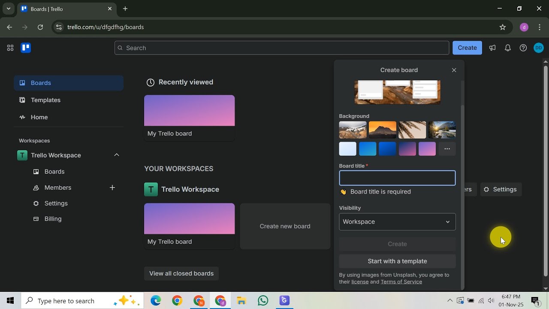Click the Create new board tile
The height and width of the screenshot is (309, 549).
tap(285, 226)
